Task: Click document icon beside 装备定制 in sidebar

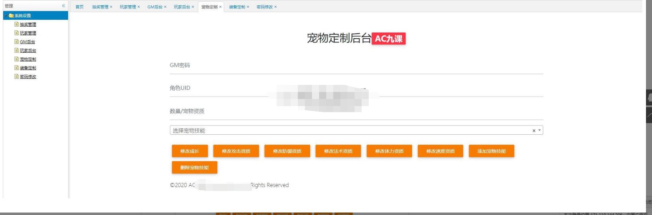Action: tap(16, 68)
